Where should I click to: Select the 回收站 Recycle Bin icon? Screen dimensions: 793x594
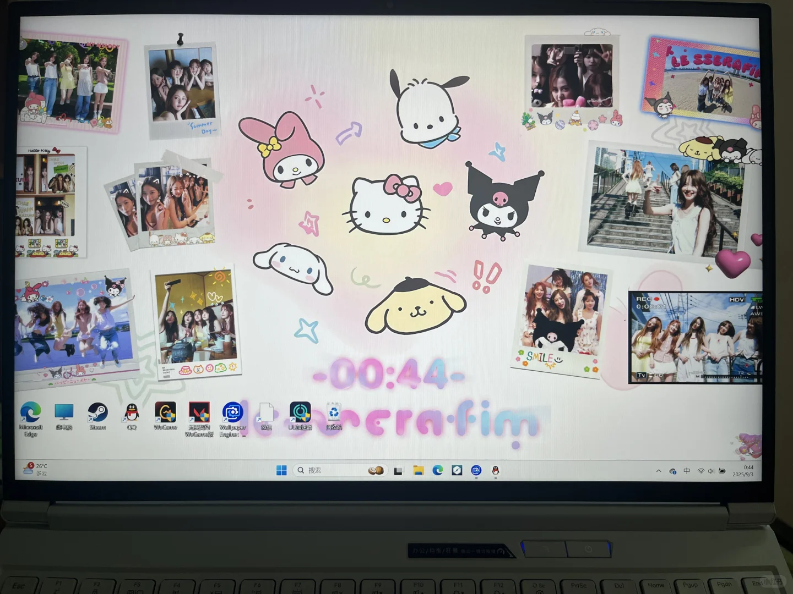tap(334, 416)
